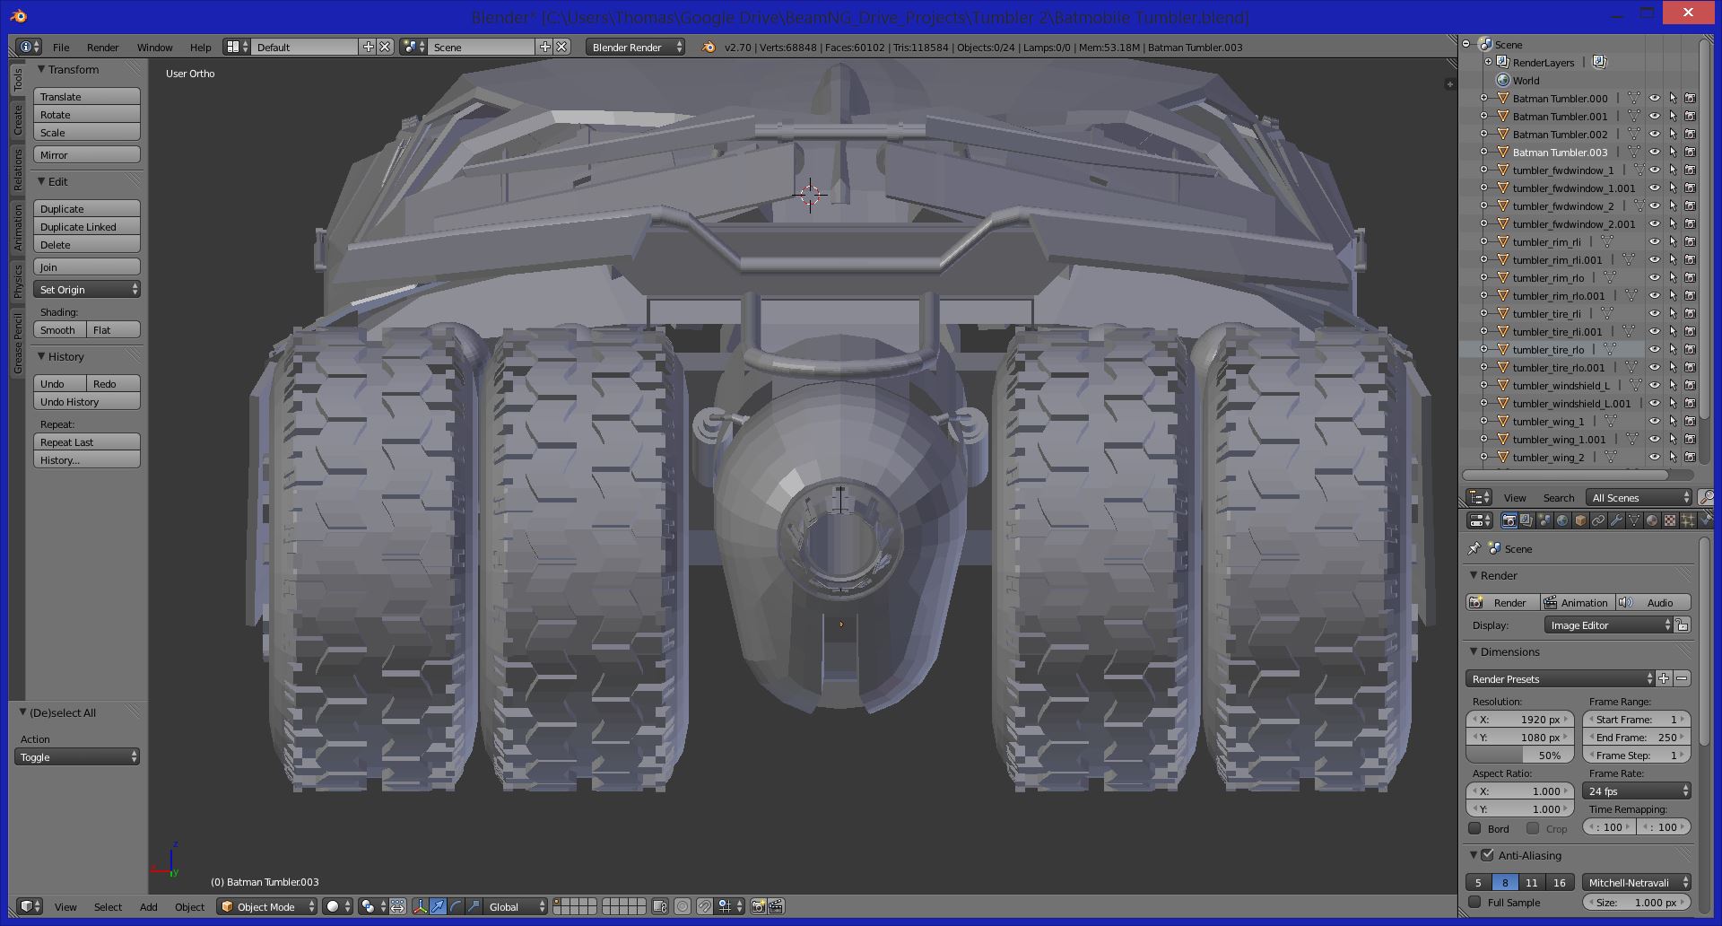This screenshot has width=1722, height=926.
Task: Open the Mitchell-Netravali filter dropdown
Action: [x=1637, y=882]
